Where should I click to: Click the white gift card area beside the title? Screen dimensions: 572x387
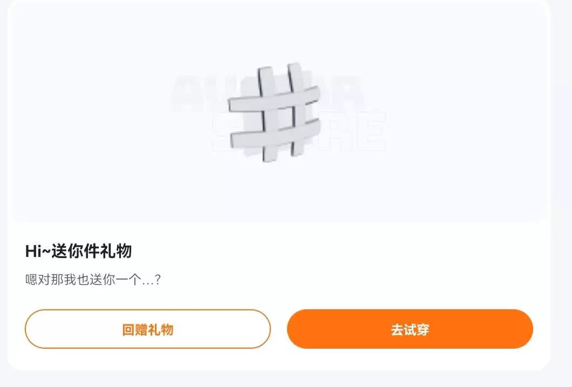point(328,252)
